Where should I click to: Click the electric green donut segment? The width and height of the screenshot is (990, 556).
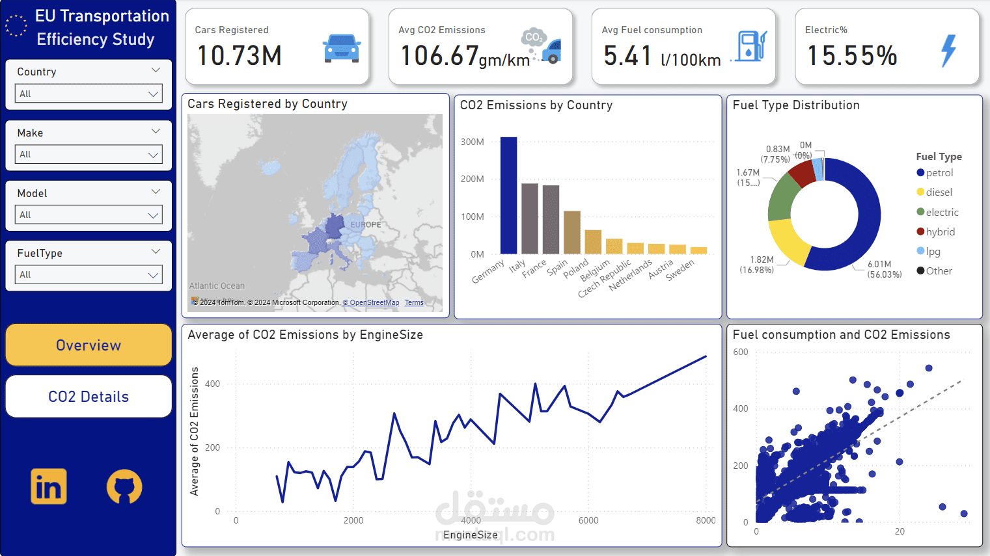783,197
